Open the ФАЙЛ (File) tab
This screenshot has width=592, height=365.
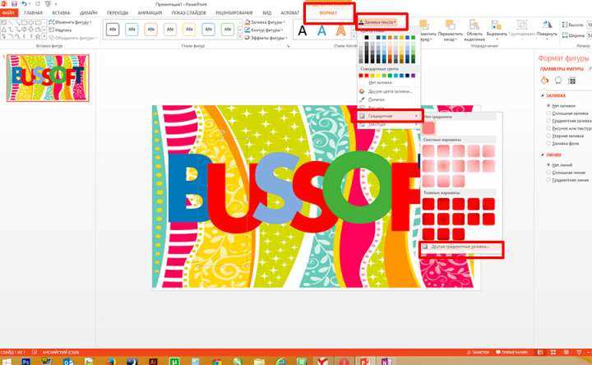[8, 13]
